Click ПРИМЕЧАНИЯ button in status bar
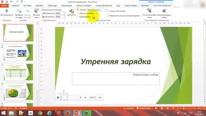This screenshot has width=206, height=116. (x=144, y=108)
